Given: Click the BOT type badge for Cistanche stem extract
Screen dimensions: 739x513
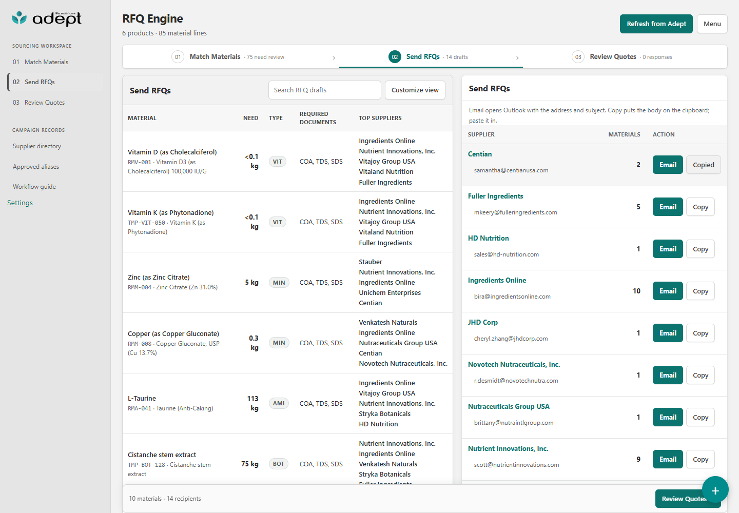Looking at the screenshot, I should (279, 464).
